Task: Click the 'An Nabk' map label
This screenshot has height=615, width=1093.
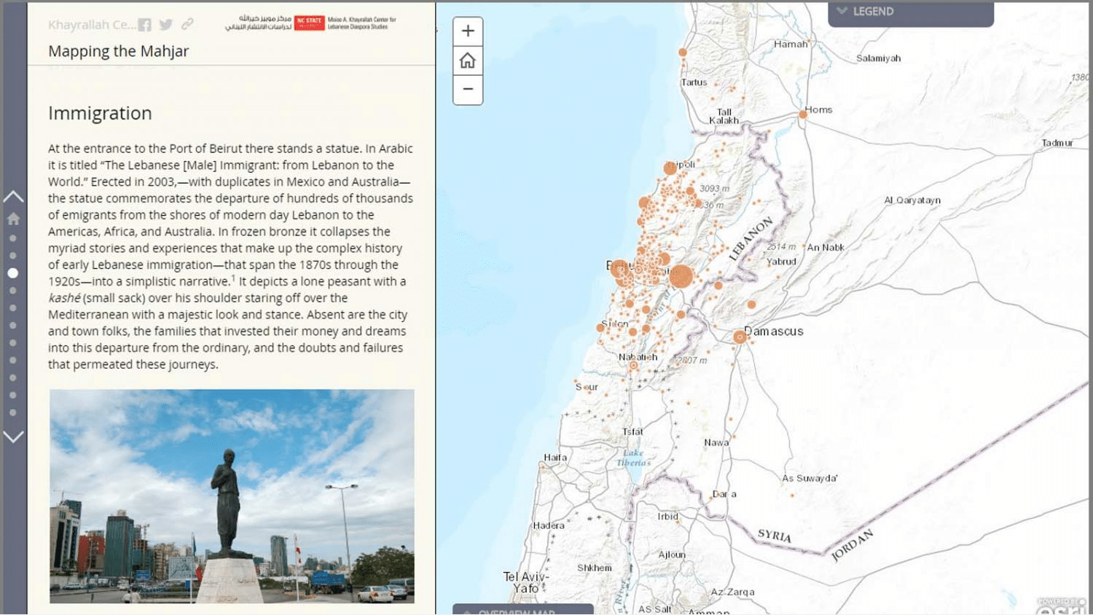Action: pyautogui.click(x=826, y=248)
